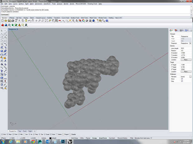Toggle the wallpaper Show checkbox
The image size is (193, 144).
(182, 79)
